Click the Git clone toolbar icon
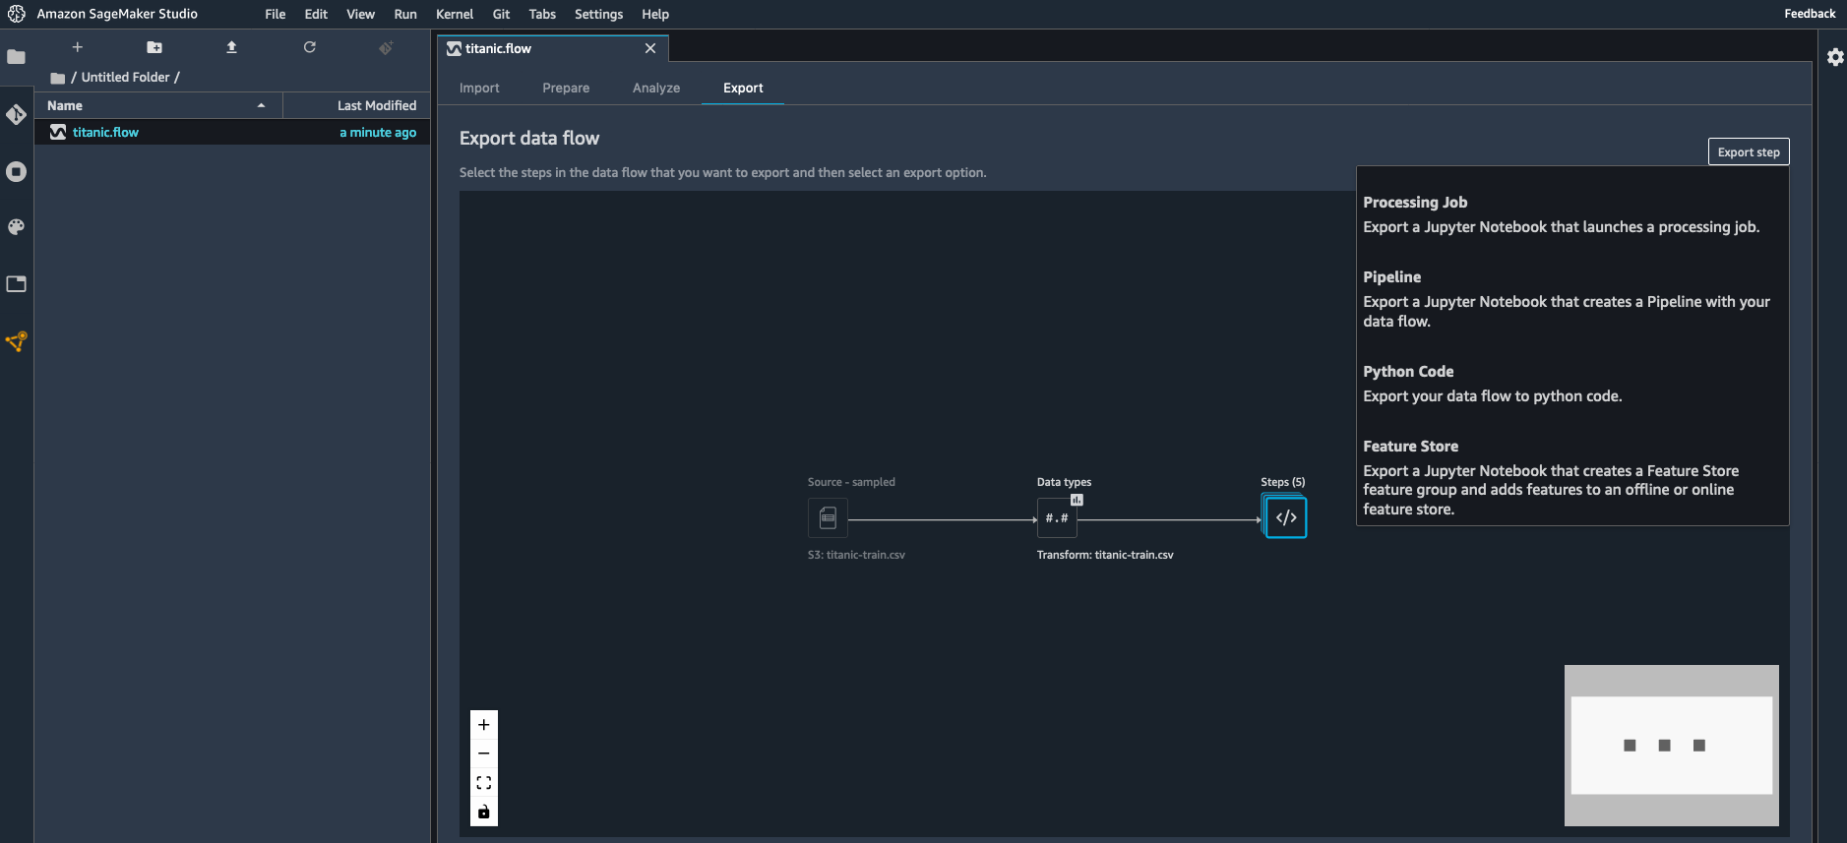The image size is (1847, 843). coord(386,47)
